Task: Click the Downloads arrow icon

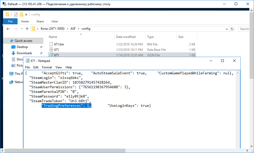Action: click(x=13, y=53)
